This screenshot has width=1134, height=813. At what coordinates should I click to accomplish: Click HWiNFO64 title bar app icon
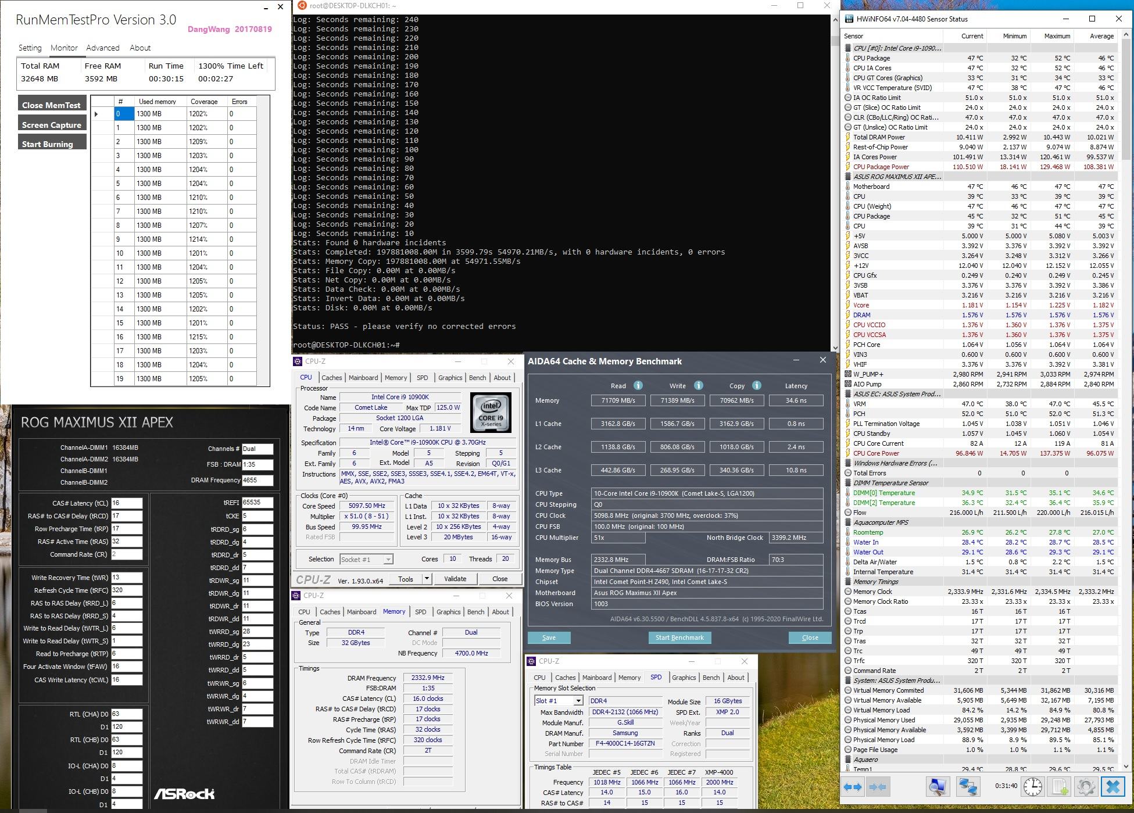click(850, 19)
